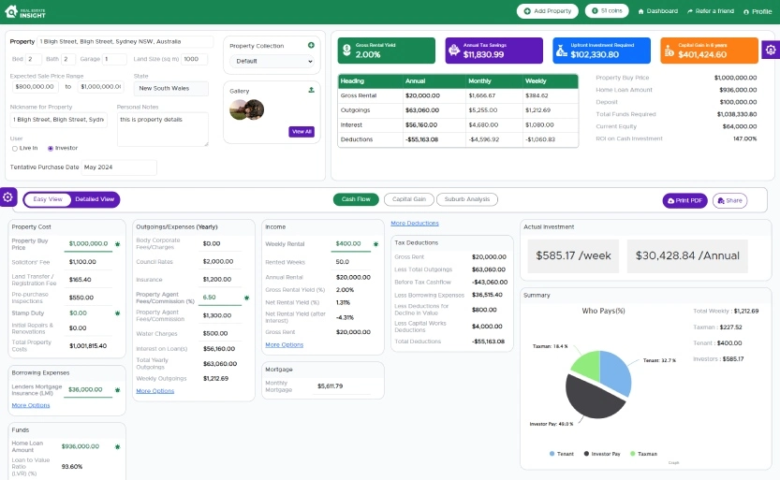Click the star icon beside Property Buy Price
This screenshot has width=780, height=480.
click(117, 244)
